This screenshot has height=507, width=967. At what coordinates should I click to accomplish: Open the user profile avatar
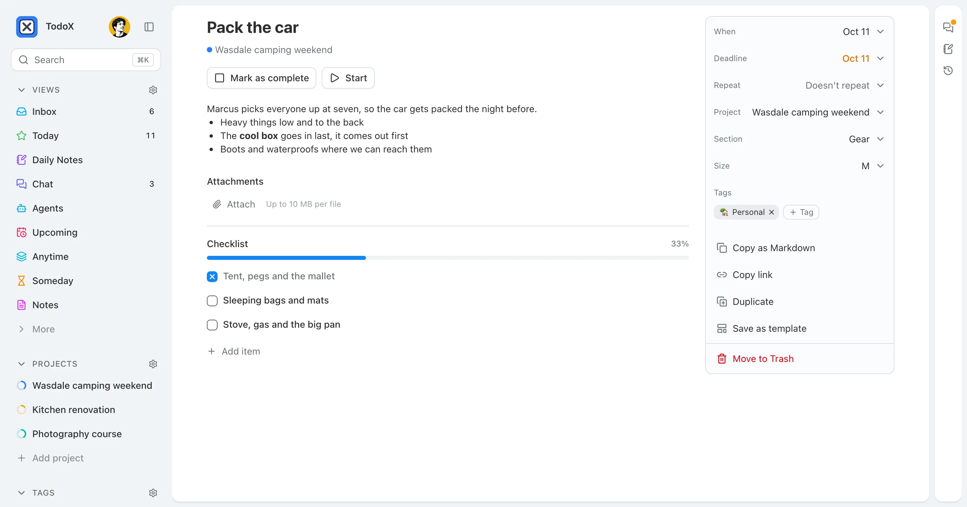[x=120, y=27]
